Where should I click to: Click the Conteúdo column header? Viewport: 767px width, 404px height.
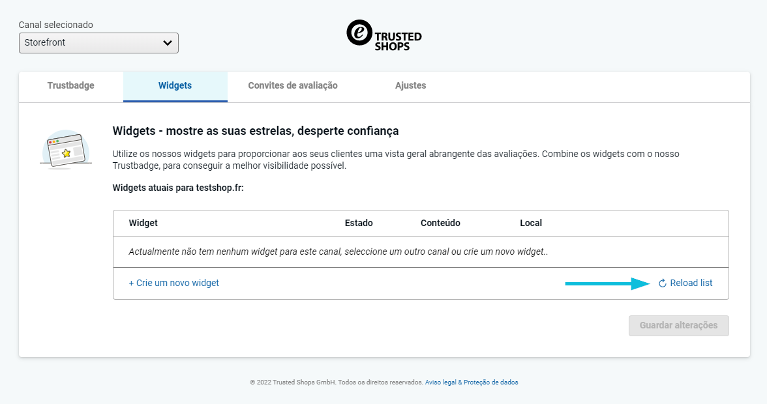tap(440, 223)
